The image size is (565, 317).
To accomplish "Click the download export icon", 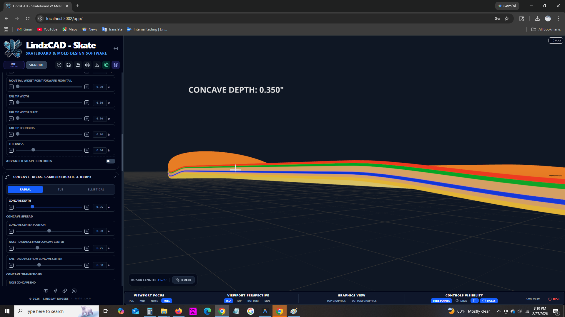I will tap(97, 65).
